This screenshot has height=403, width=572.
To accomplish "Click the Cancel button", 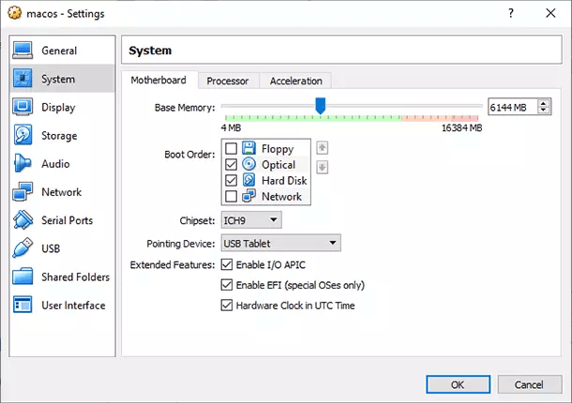I will pos(529,384).
